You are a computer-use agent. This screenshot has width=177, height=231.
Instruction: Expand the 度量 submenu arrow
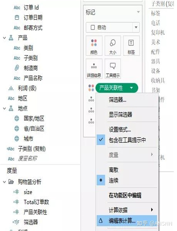click(x=152, y=155)
